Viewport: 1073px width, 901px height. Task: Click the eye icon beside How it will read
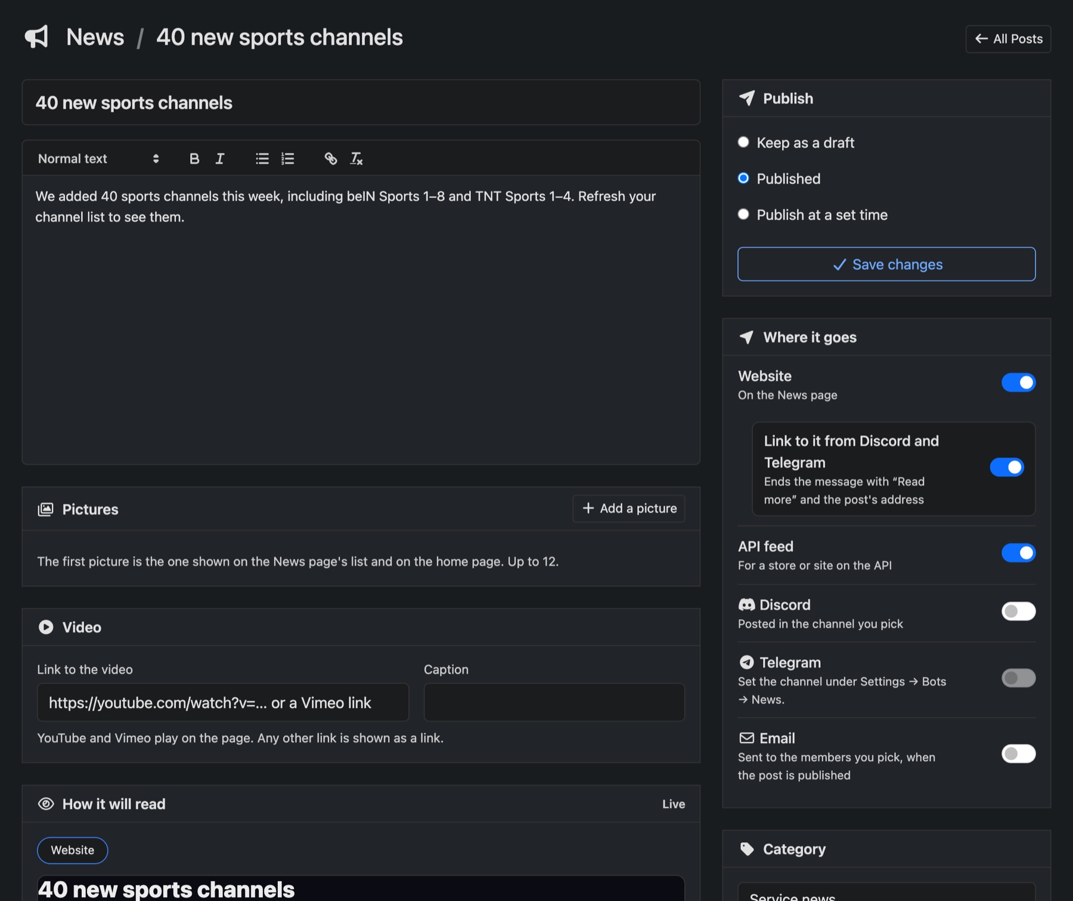(x=46, y=804)
